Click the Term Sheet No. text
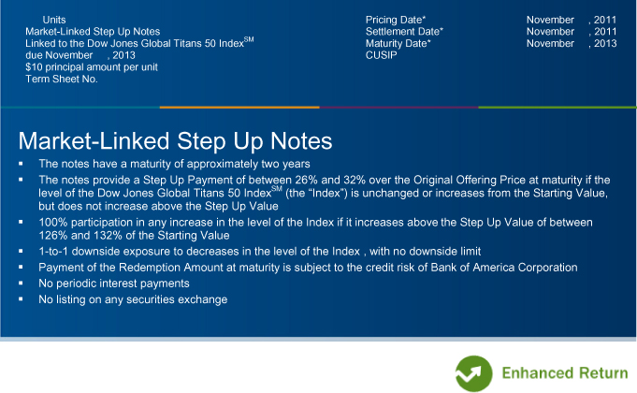Image resolution: width=637 pixels, height=393 pixels. click(62, 79)
